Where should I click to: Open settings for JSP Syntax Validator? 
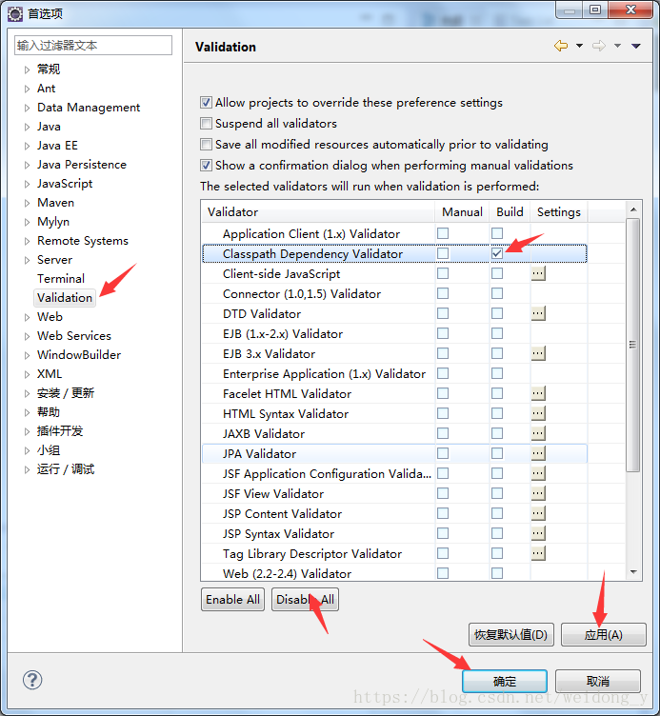point(538,533)
